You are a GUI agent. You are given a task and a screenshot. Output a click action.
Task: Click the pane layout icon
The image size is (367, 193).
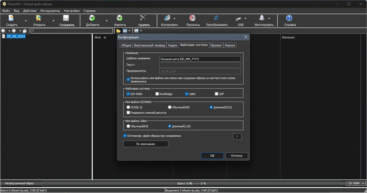coord(136,31)
